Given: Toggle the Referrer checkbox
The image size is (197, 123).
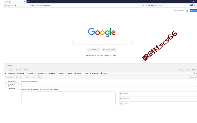Looking at the screenshot, I should (32, 89).
